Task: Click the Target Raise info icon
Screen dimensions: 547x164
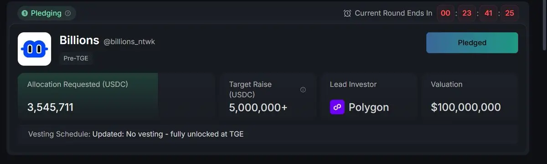Action: tap(303, 90)
